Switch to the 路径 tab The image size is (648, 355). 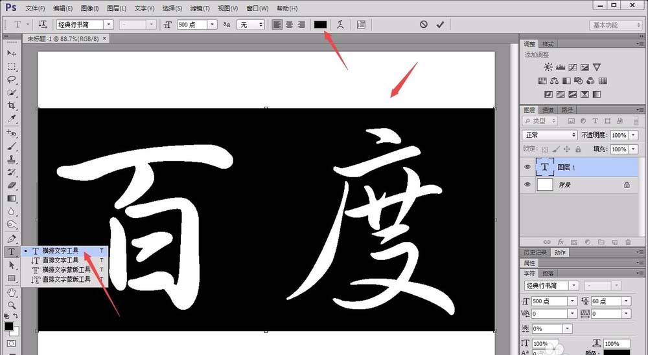[567, 110]
